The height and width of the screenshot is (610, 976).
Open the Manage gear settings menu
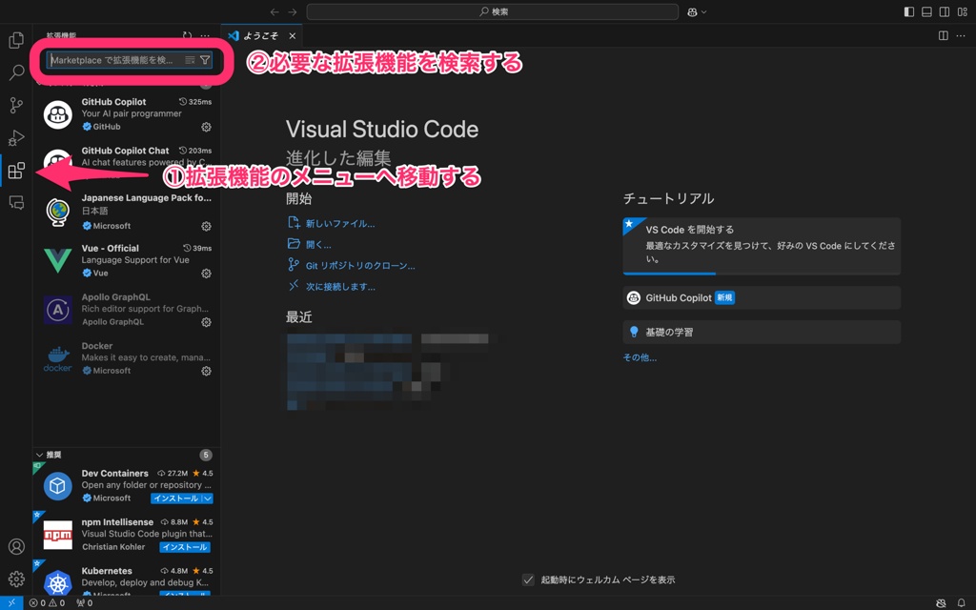coord(15,579)
